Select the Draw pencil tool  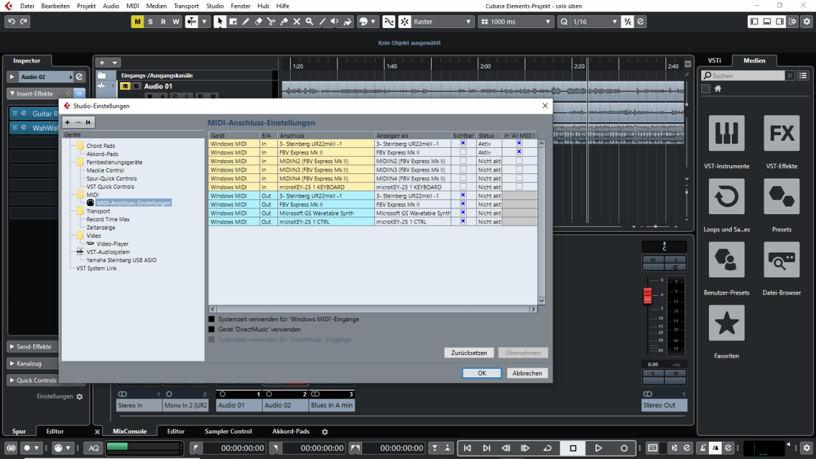pos(245,22)
